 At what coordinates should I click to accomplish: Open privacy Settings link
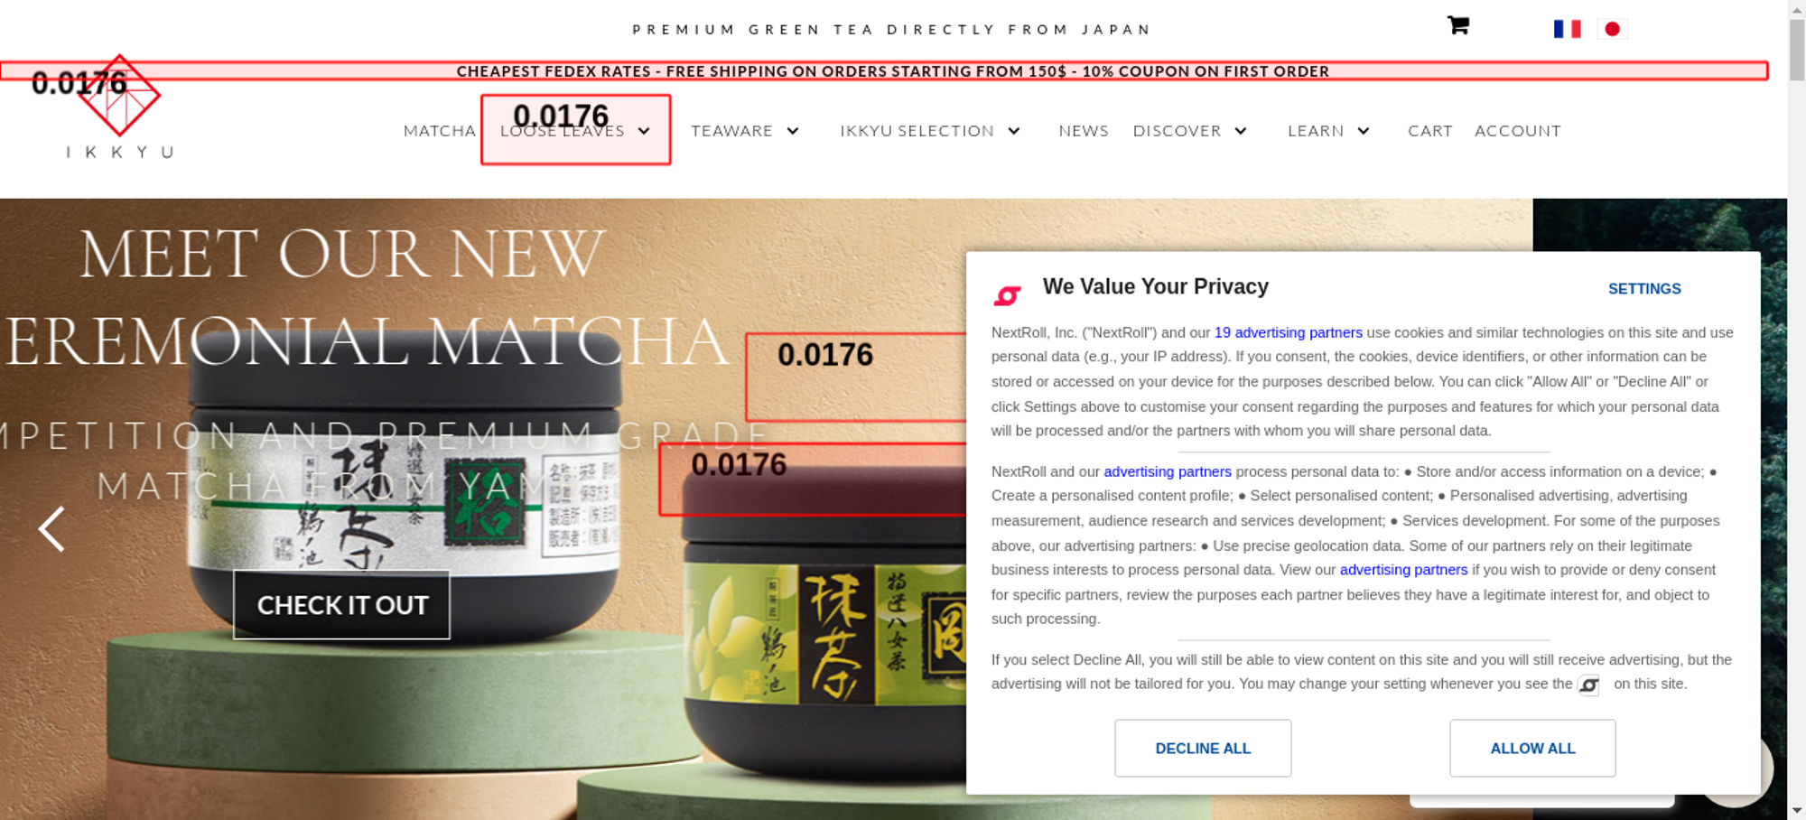click(x=1644, y=289)
